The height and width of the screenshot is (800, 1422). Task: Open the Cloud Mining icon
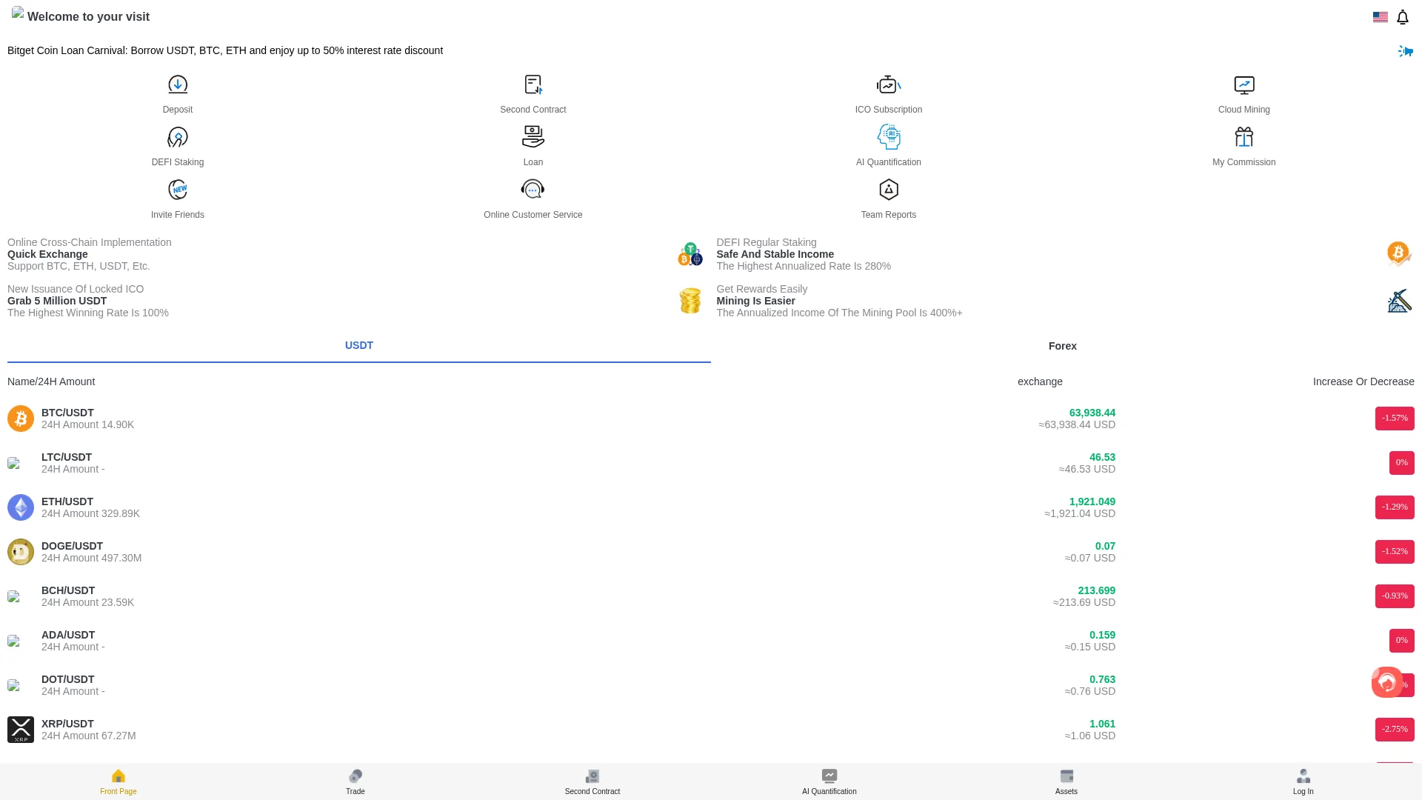[1244, 84]
